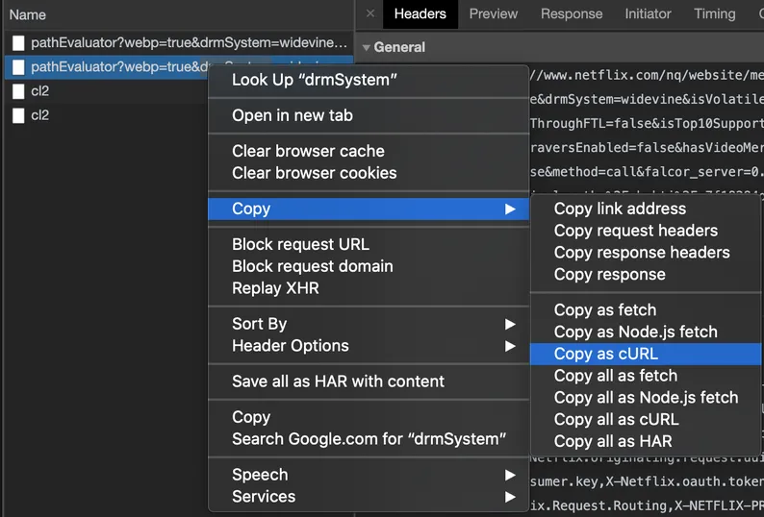Switch to the Initiator tab

pyautogui.click(x=648, y=13)
